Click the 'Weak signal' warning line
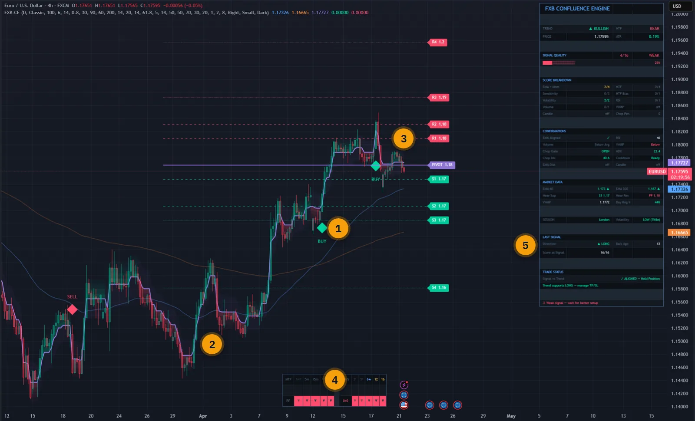695x421 pixels. pos(570,303)
